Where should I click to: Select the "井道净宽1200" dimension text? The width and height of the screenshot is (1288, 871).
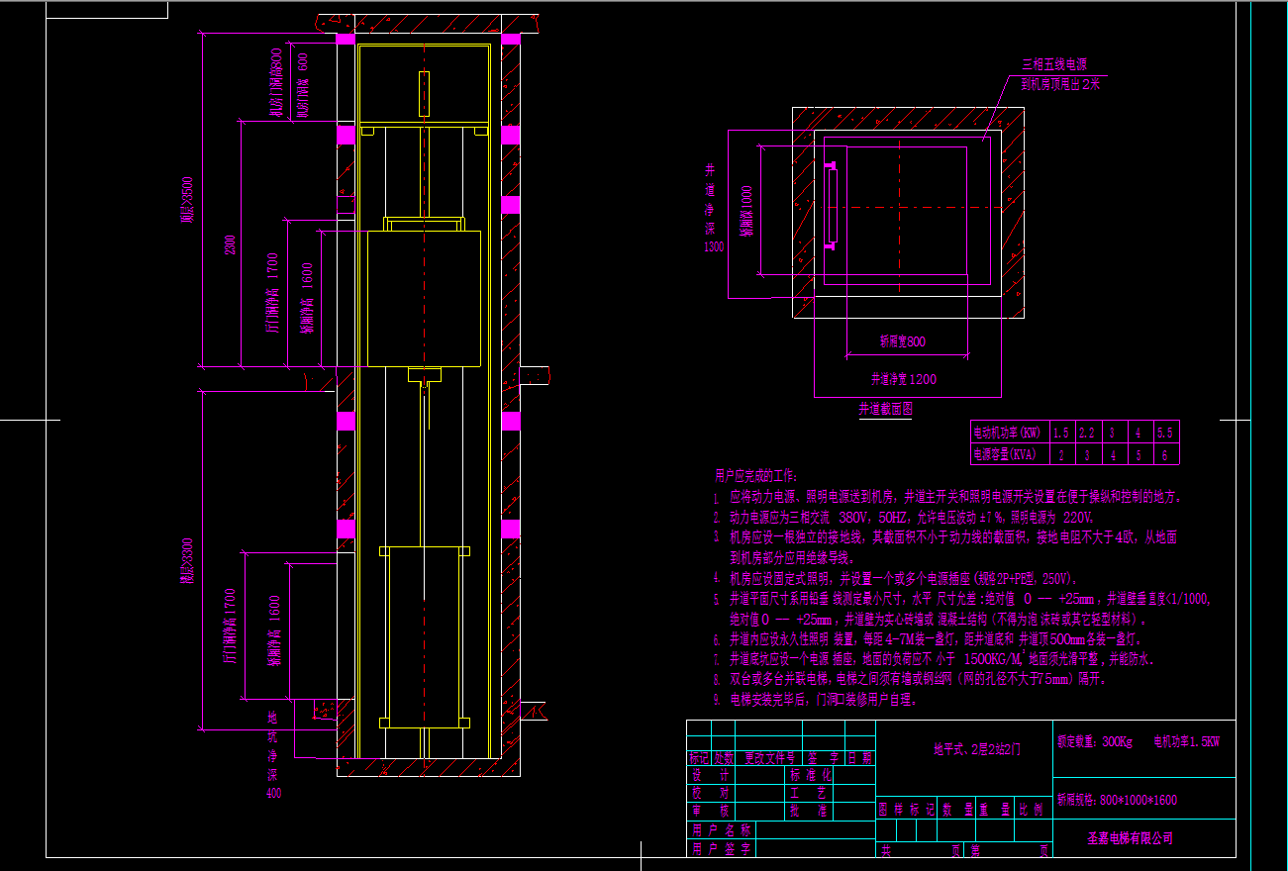903,379
